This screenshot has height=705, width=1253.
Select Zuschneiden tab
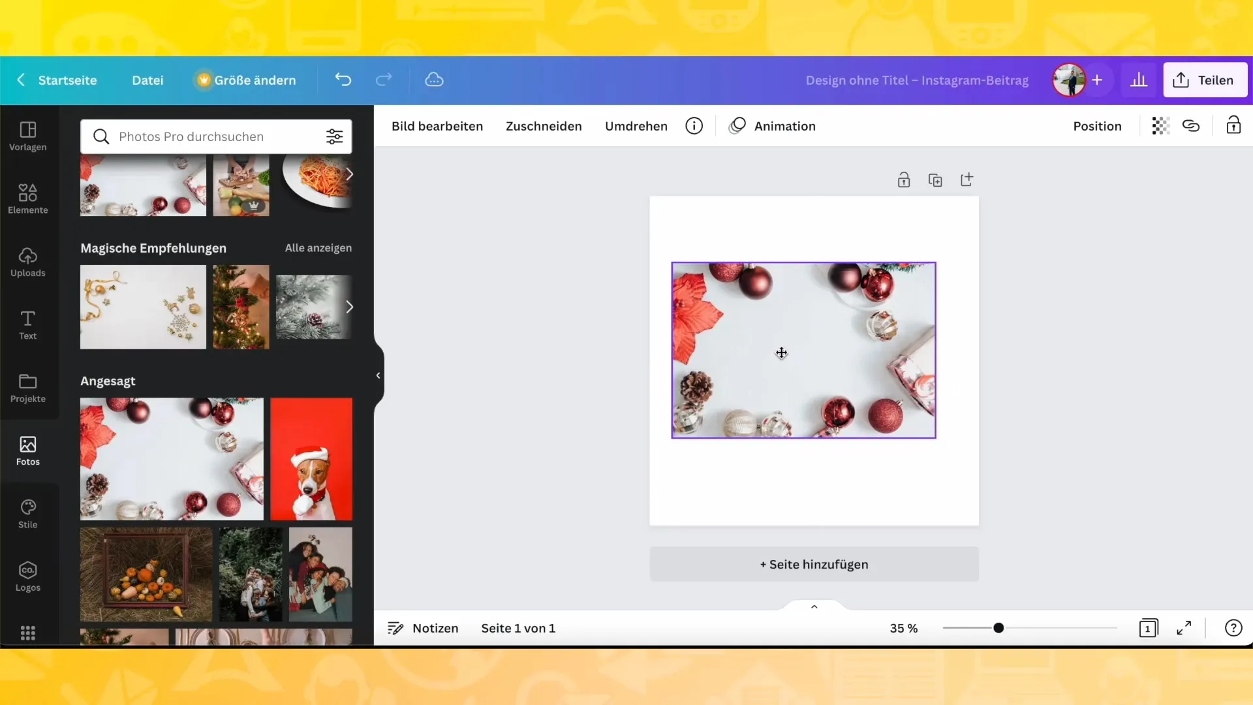click(x=544, y=126)
